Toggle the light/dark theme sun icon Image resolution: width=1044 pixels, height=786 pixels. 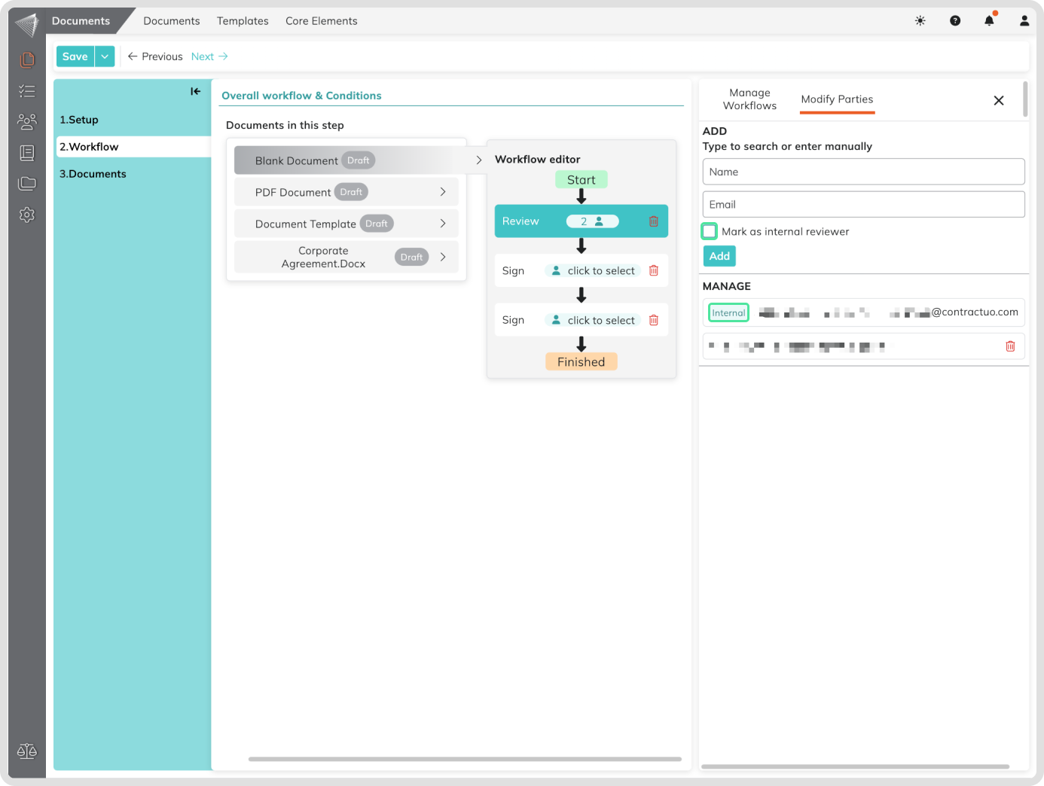[920, 21]
